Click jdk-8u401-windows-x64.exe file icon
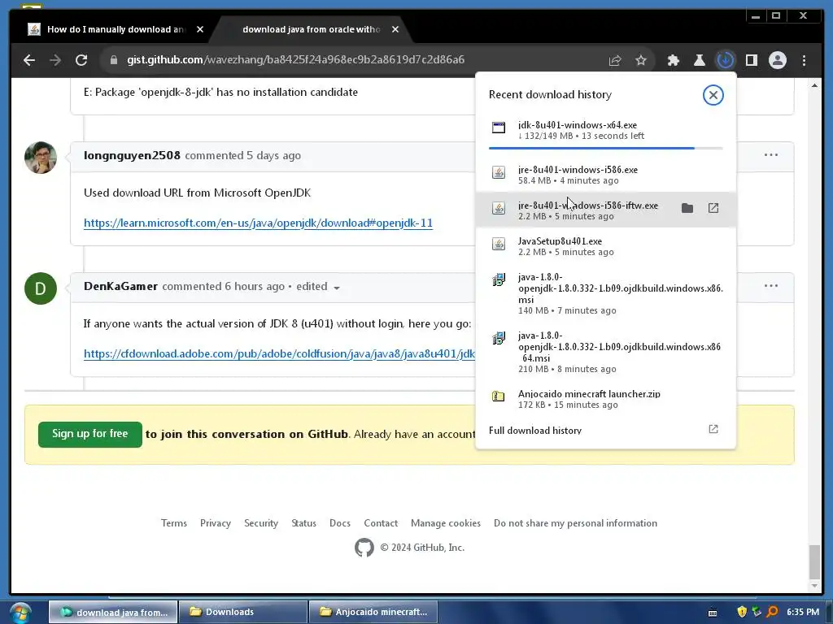This screenshot has height=624, width=833. point(499,128)
